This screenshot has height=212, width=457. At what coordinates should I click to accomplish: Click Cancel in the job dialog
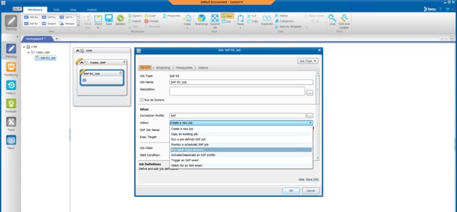click(310, 191)
